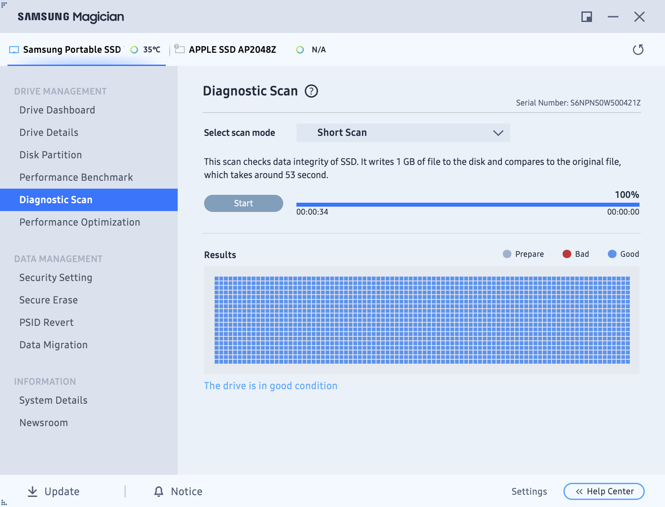Click 'The drive is in good condition' text
The image size is (665, 507).
270,386
